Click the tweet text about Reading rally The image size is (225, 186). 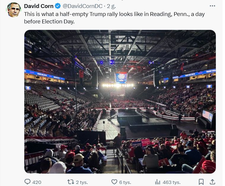click(x=114, y=18)
